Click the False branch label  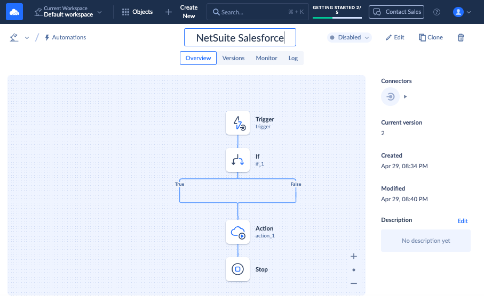pos(296,184)
